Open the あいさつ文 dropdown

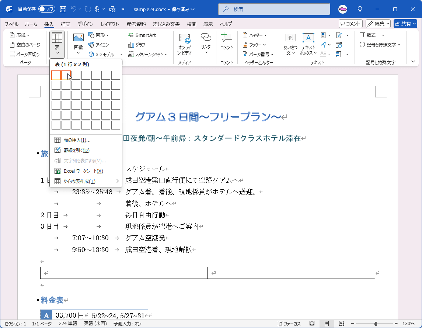pos(290,45)
